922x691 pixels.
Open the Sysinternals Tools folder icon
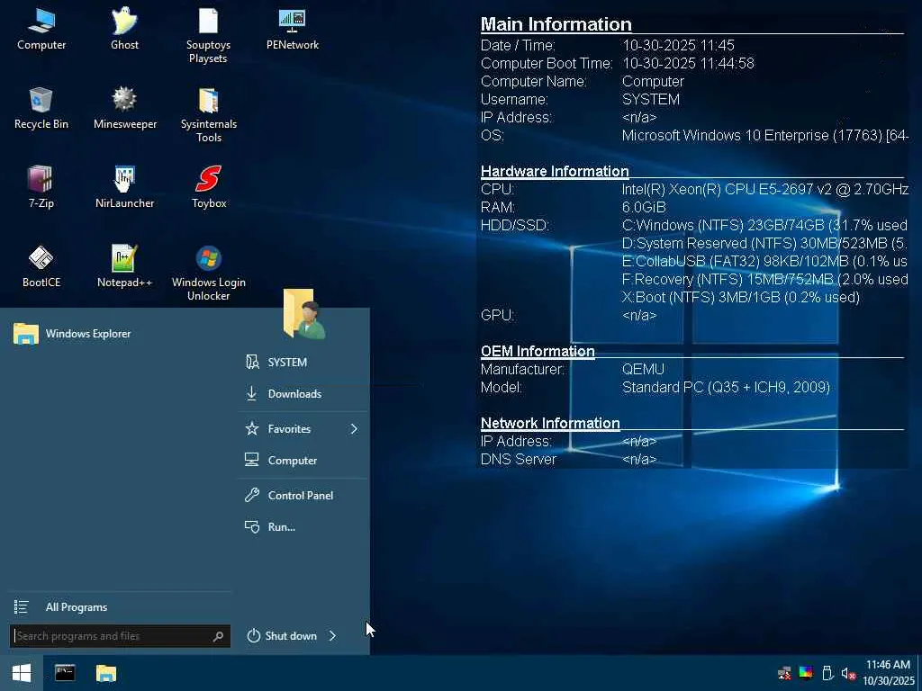click(x=208, y=114)
